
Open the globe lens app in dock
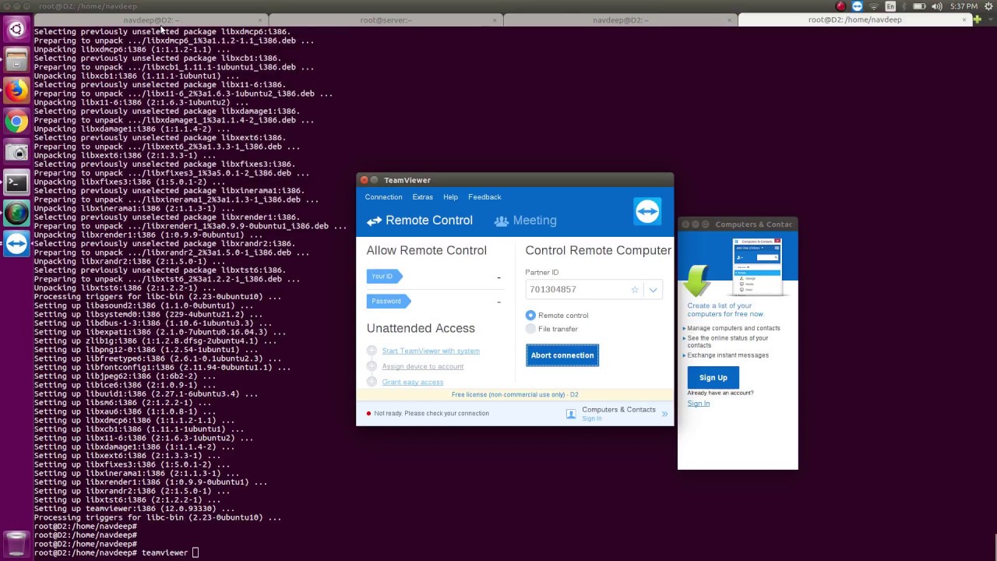pos(16,213)
